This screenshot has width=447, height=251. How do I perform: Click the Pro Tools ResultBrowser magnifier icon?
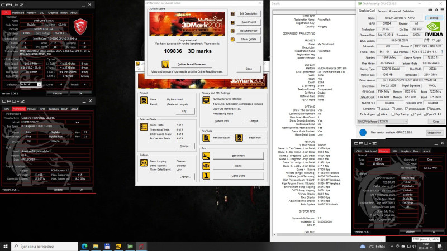[206, 138]
